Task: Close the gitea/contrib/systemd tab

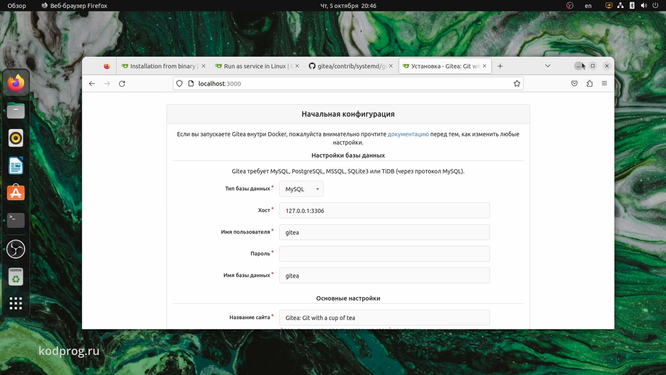Action: coord(391,66)
